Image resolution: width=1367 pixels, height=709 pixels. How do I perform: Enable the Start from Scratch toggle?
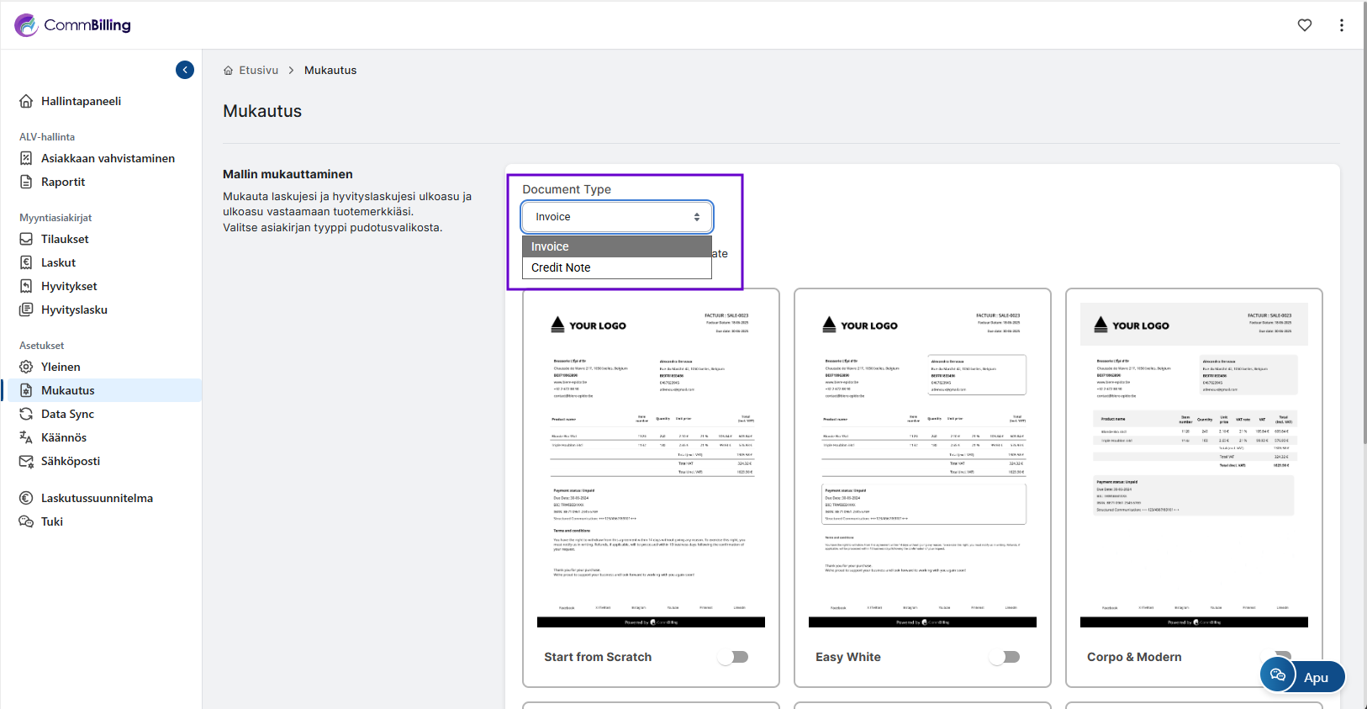(734, 657)
